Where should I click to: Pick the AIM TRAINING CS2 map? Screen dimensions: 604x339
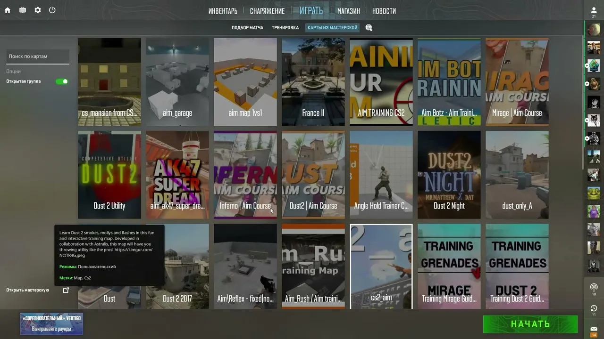click(381, 82)
